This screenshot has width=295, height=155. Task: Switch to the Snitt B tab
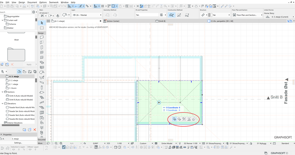pos(162,21)
